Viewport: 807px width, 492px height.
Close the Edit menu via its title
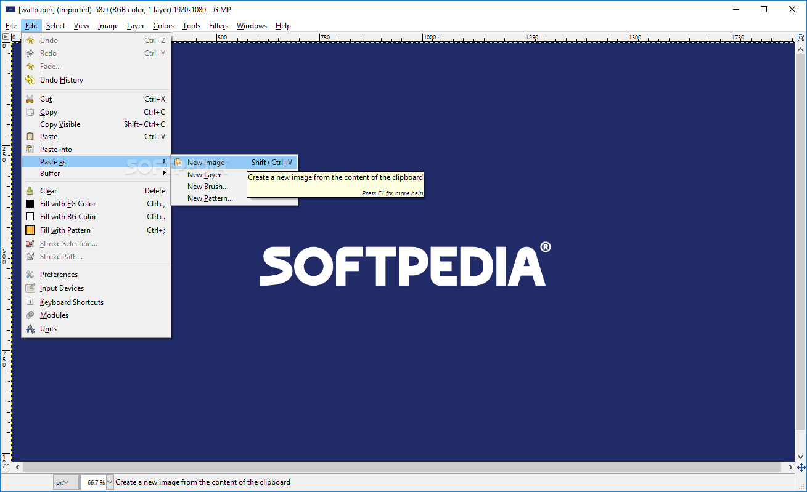[31, 26]
